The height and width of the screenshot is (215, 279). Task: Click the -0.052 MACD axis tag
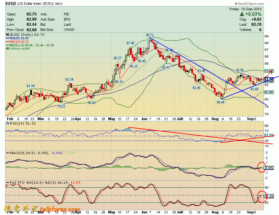(269, 168)
